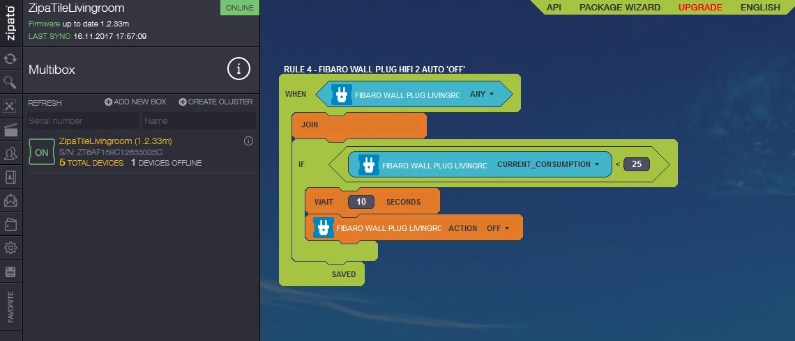Click info icon beside ZipaTileLivingroom box

point(248,141)
